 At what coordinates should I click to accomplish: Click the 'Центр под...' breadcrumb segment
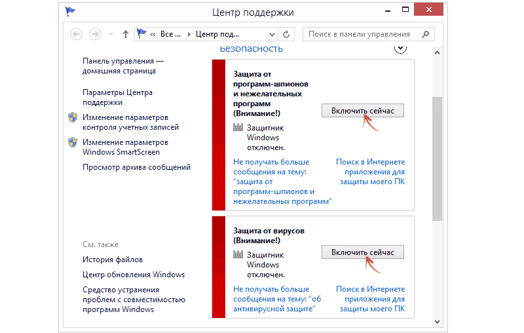pyautogui.click(x=217, y=34)
